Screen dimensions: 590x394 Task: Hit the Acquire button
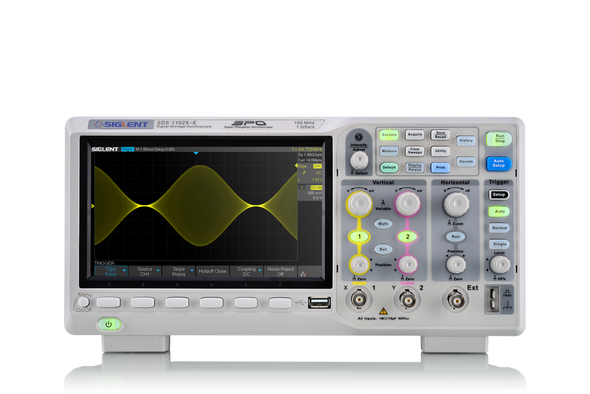(414, 135)
